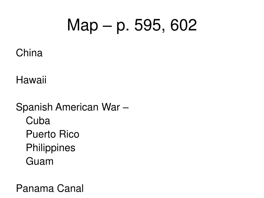Click the word "Puerto" in the sublist
This screenshot has width=264, height=198.
39,134
